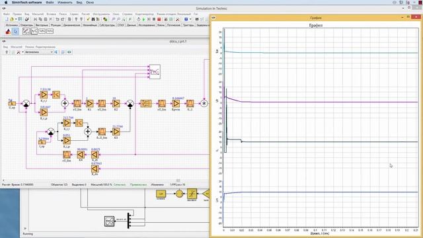Open the graph scope block on schematic
The image size is (423, 238).
(x=155, y=71)
